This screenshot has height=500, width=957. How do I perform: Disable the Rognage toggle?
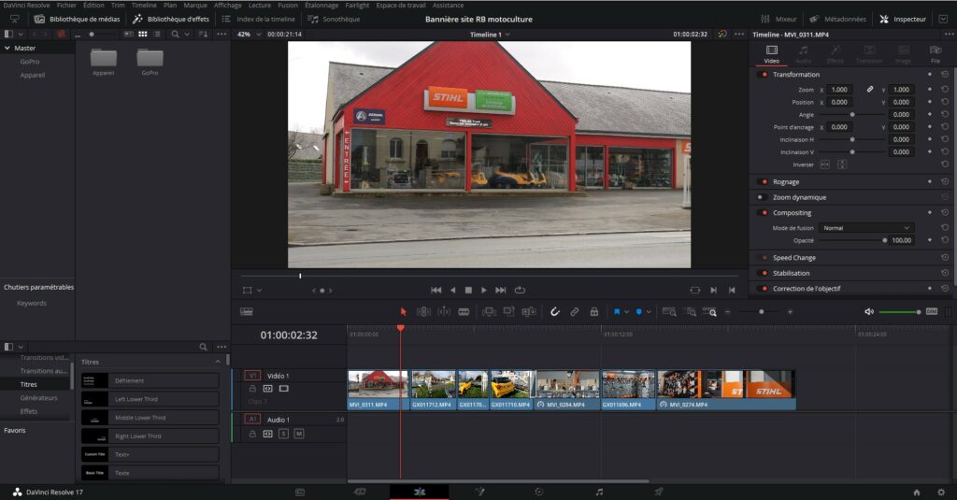[x=763, y=182]
